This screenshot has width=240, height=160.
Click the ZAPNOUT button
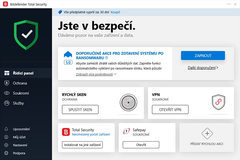point(203,56)
